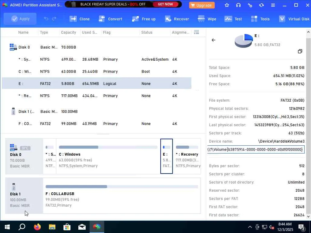This screenshot has width=311, height=233.
Task: Open File Explorer from taskbar
Action: tap(52, 227)
